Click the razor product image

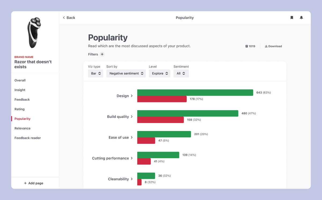click(34, 32)
